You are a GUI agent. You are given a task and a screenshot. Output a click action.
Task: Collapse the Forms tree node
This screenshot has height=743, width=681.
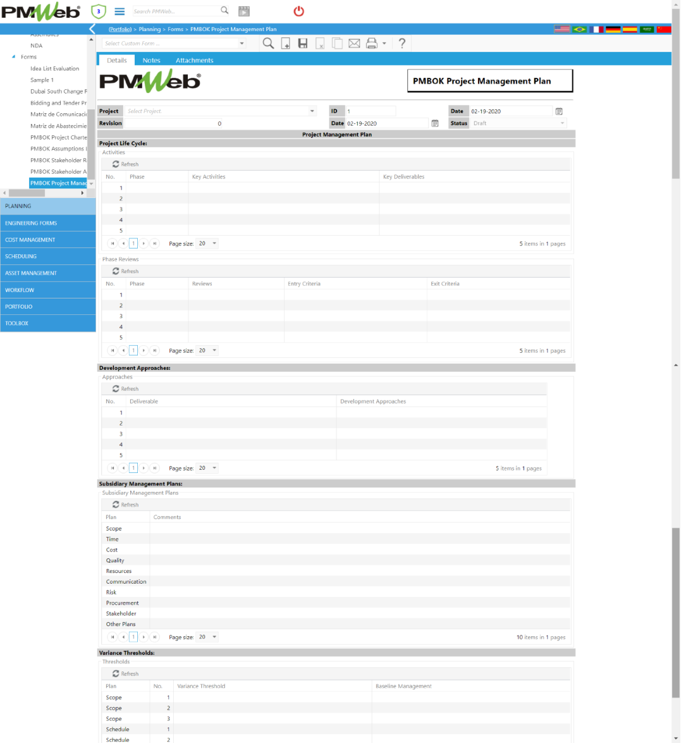click(x=13, y=57)
